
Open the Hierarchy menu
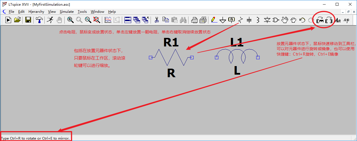[36, 12]
